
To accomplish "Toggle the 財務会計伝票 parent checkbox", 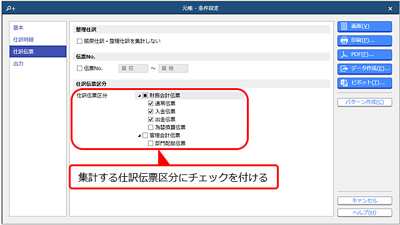I will coord(145,96).
